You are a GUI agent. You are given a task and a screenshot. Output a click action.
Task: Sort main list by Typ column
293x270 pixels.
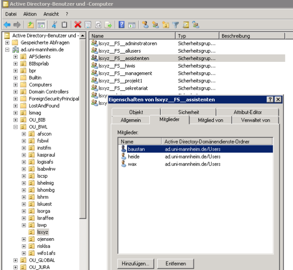tap(197, 36)
